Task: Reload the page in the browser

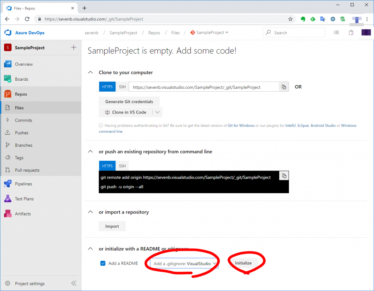Action: point(27,19)
